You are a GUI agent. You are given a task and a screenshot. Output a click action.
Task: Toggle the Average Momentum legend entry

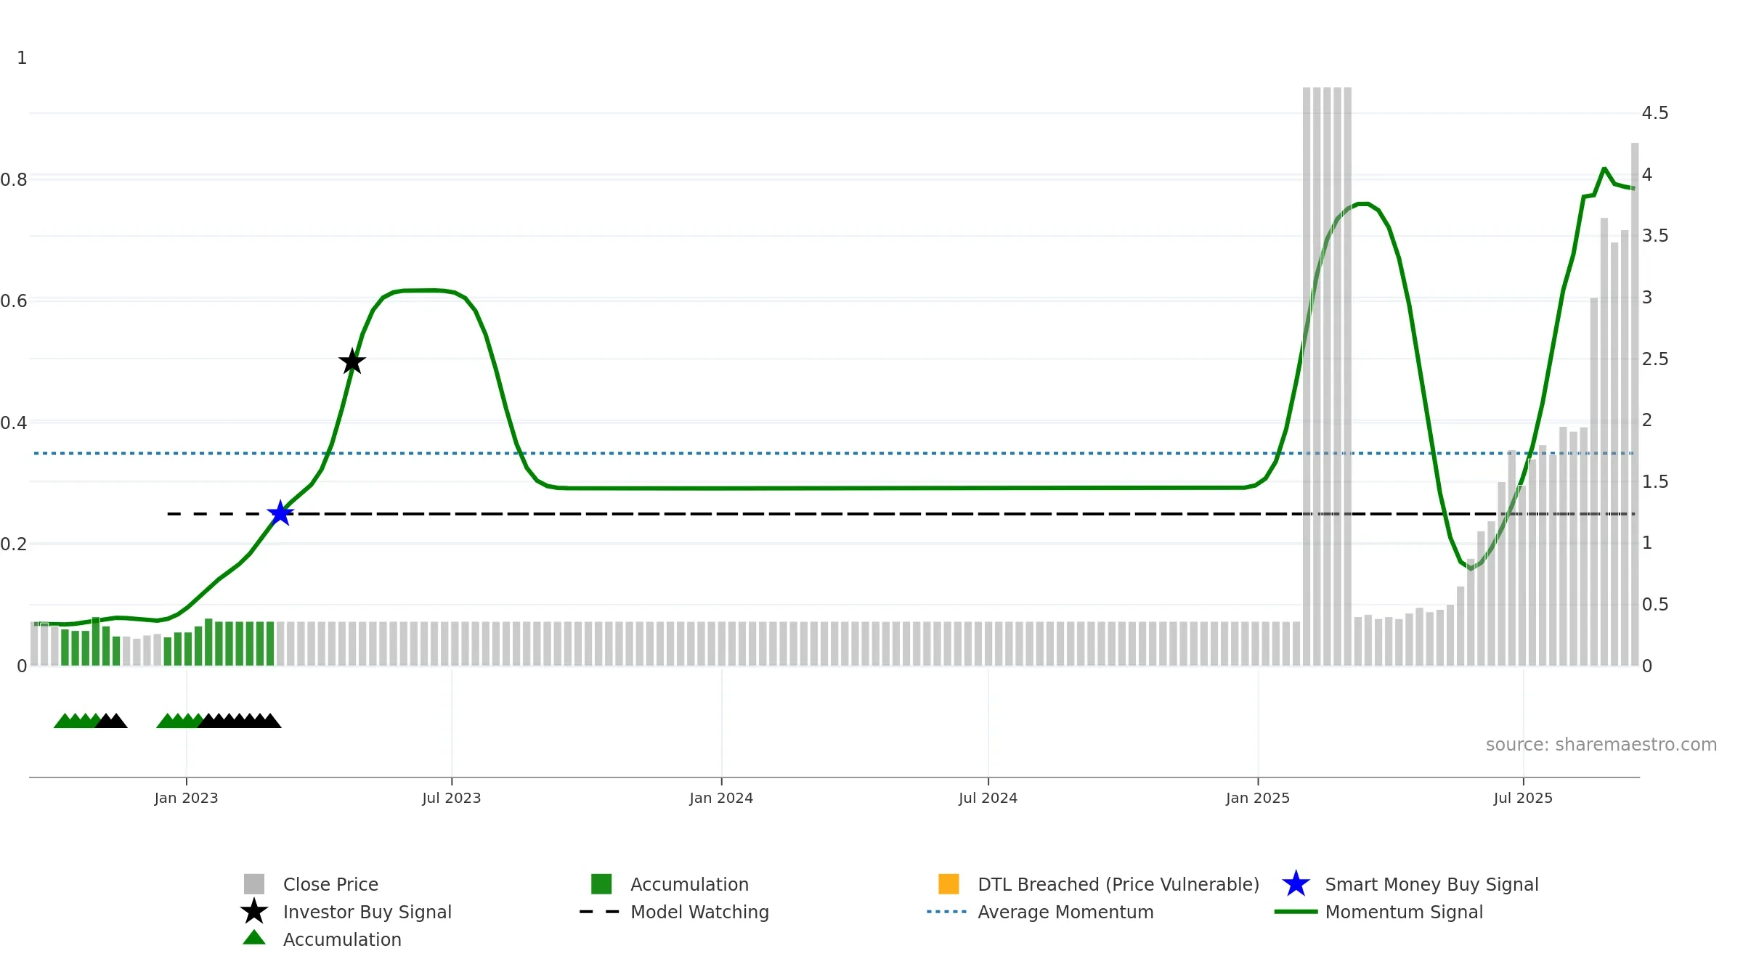(1065, 912)
